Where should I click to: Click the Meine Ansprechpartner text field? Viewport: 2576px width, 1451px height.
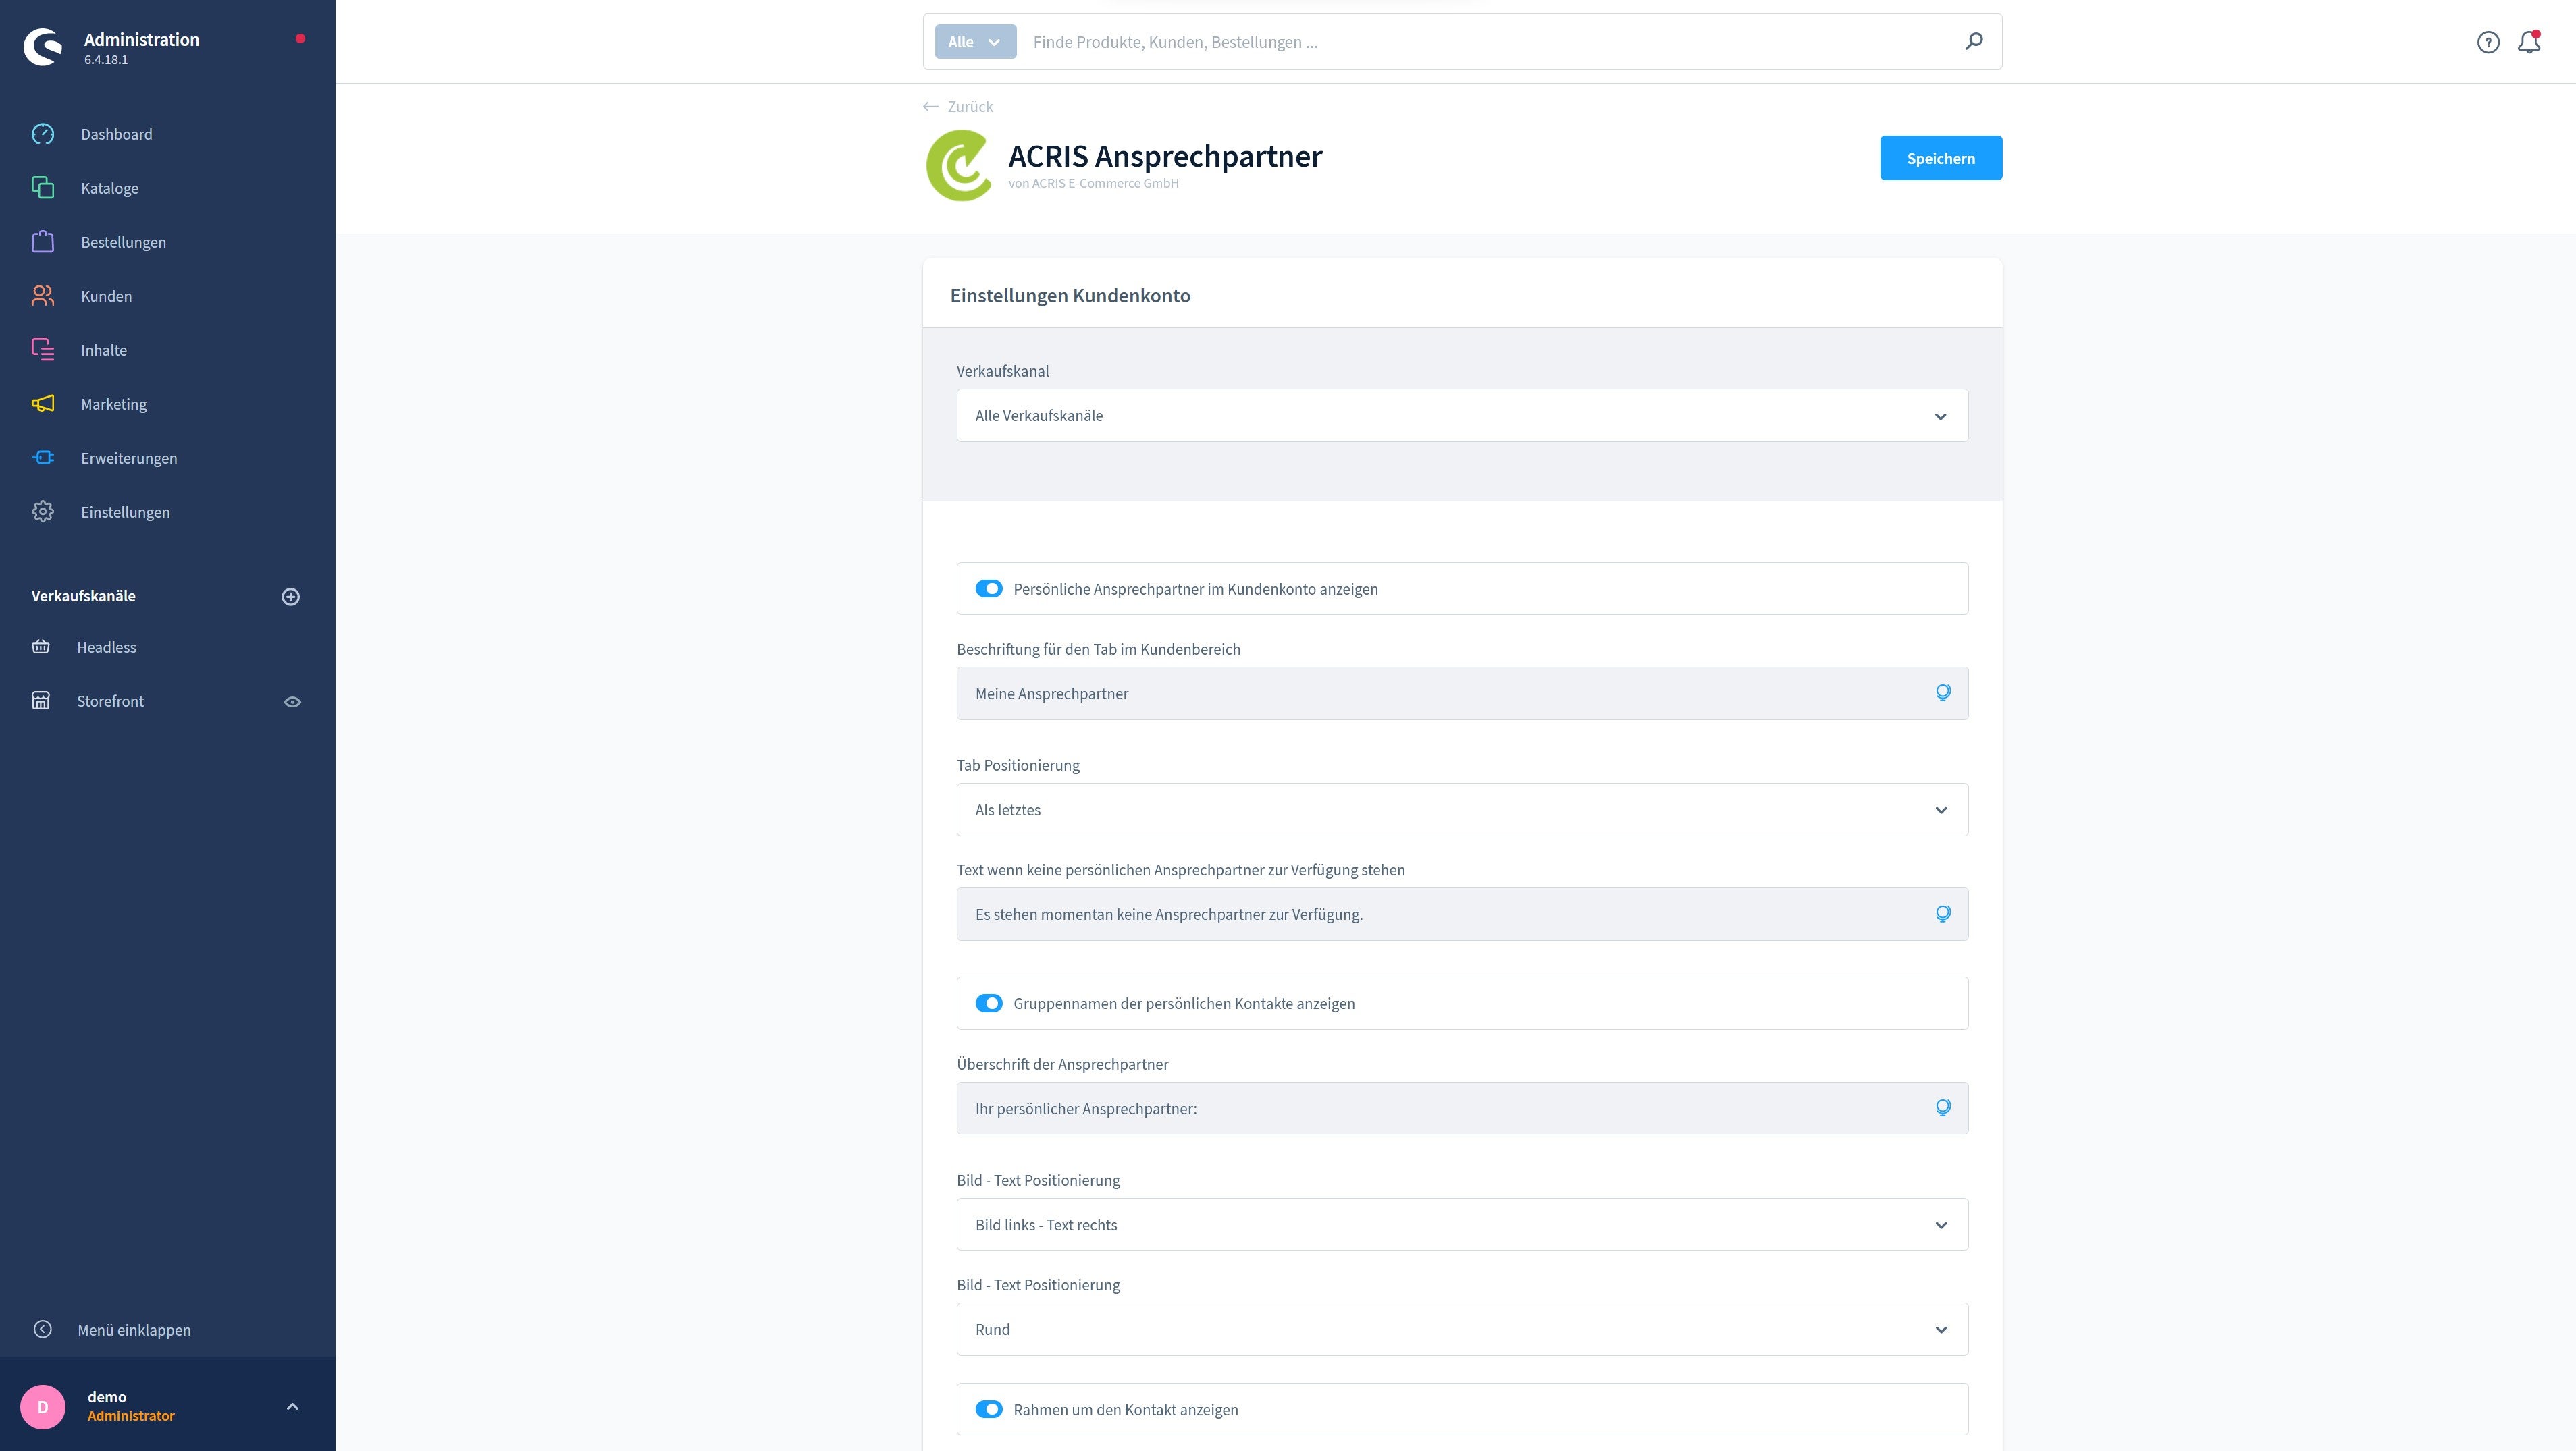pyautogui.click(x=1462, y=694)
